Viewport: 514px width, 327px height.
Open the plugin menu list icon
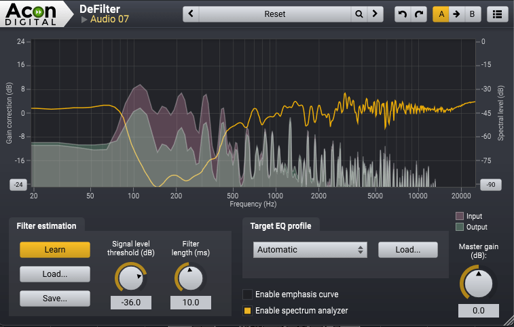pyautogui.click(x=498, y=14)
